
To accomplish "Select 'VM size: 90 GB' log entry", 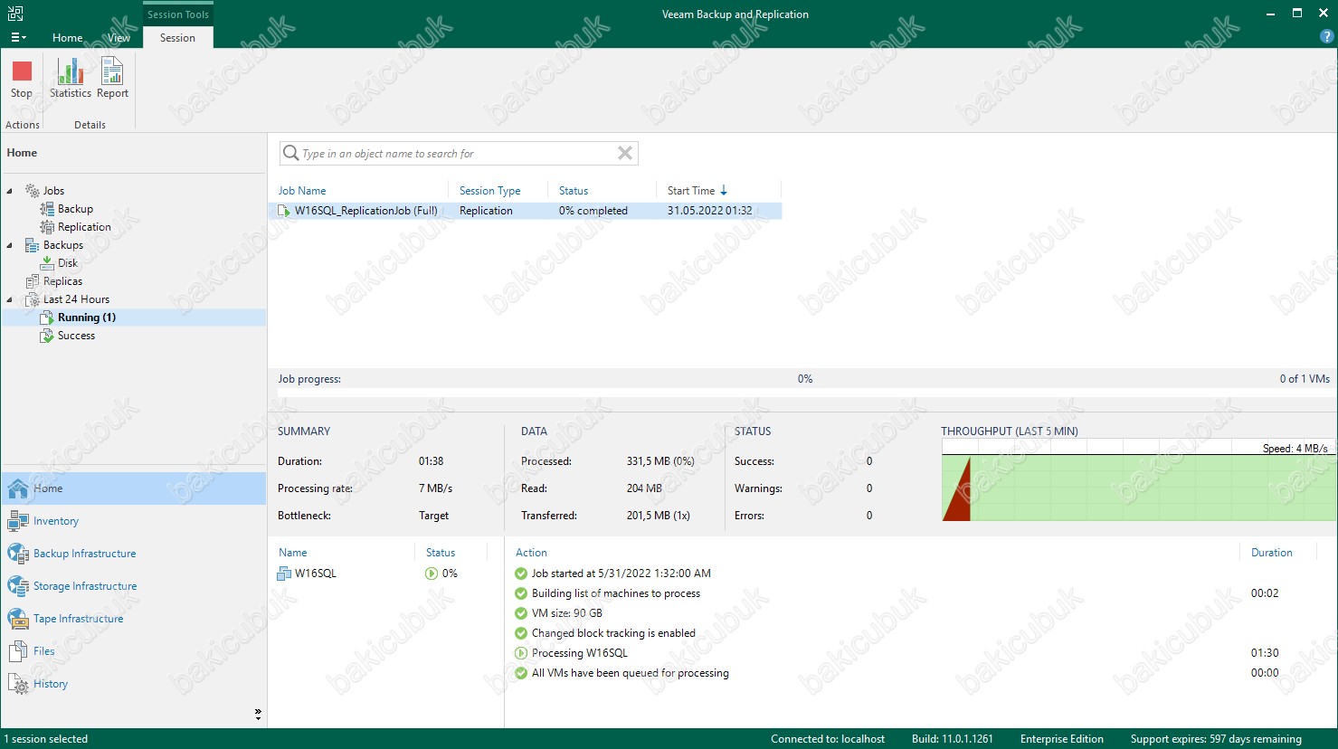I will (566, 613).
